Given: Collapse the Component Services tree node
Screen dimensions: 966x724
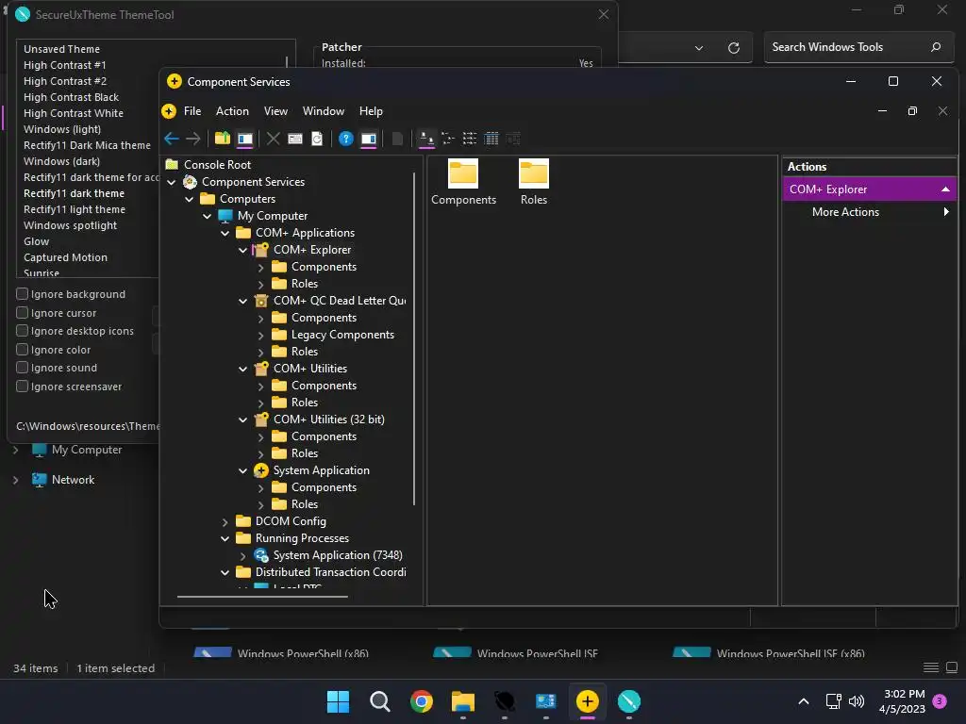Looking at the screenshot, I should coord(172,182).
